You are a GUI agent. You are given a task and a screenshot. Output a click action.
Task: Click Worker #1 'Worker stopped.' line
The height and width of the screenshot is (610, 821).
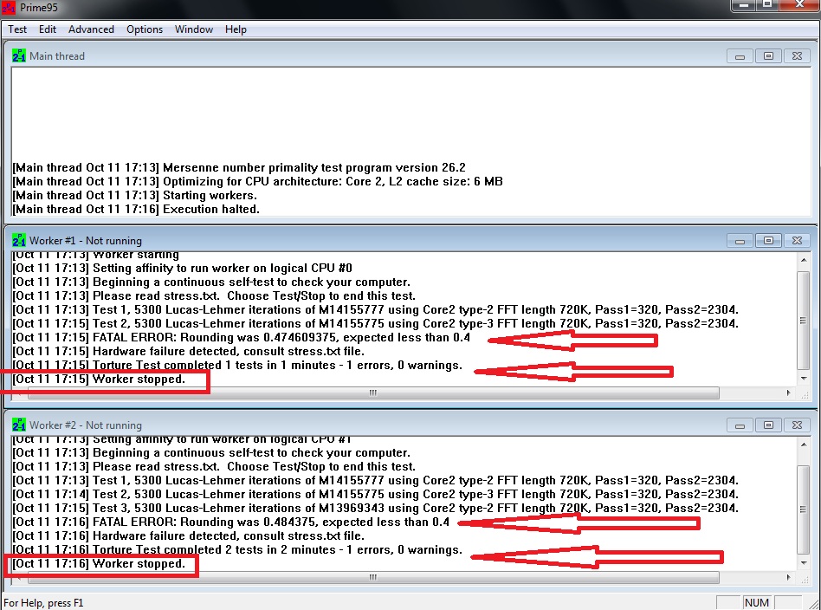[x=99, y=379]
